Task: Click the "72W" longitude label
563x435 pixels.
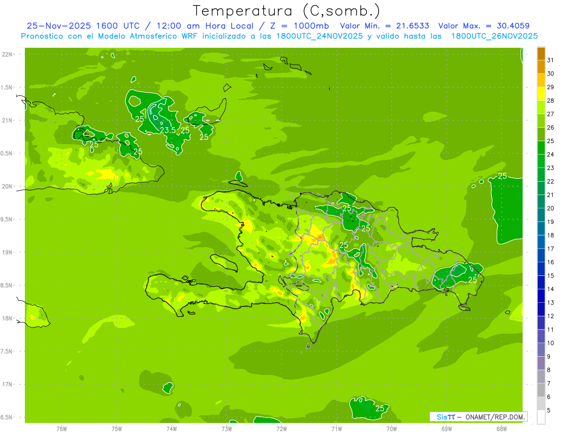Action: [281, 429]
